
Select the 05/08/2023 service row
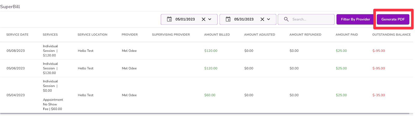(16, 51)
